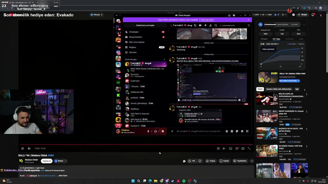
Task: Add an attachment with the plus button
Action: click(x=172, y=131)
